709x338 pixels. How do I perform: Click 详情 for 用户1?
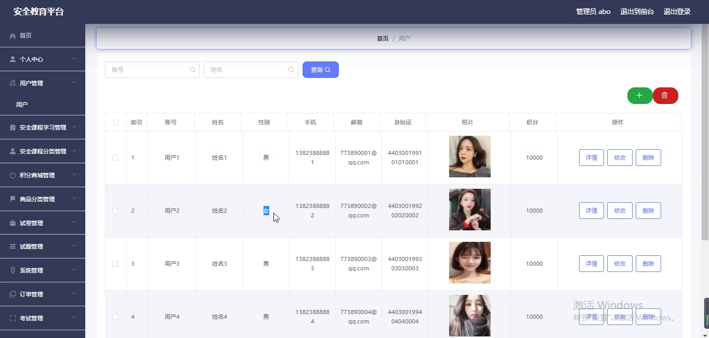coord(592,158)
